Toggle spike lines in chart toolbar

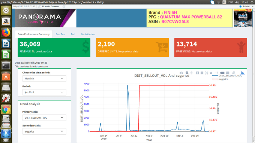coord(216,73)
